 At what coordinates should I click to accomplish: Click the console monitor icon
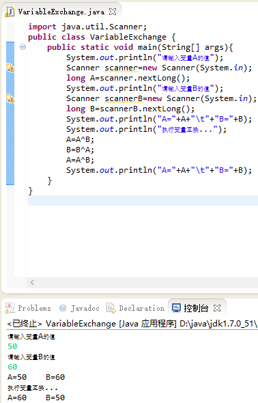[x=176, y=308]
